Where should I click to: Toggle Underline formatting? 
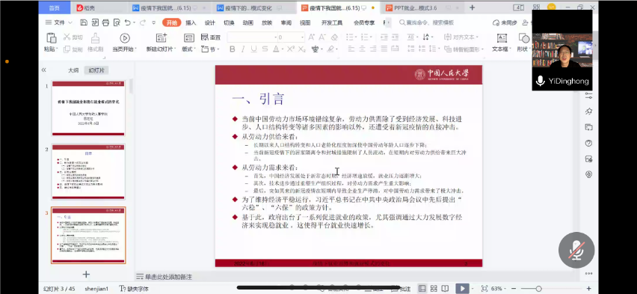pyautogui.click(x=254, y=49)
